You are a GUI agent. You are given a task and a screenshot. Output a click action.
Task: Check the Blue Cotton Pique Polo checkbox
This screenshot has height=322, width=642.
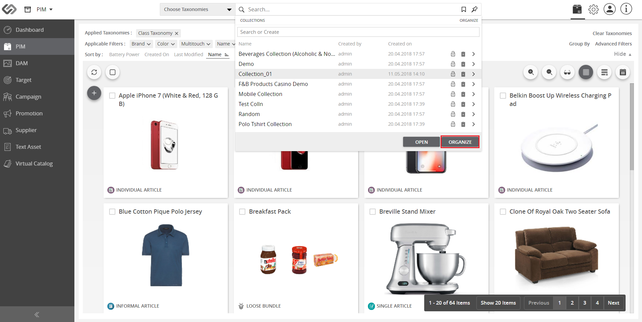click(x=112, y=212)
